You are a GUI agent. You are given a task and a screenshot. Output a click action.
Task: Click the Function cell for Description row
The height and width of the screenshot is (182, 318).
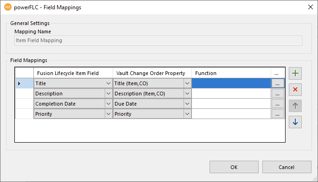point(231,94)
